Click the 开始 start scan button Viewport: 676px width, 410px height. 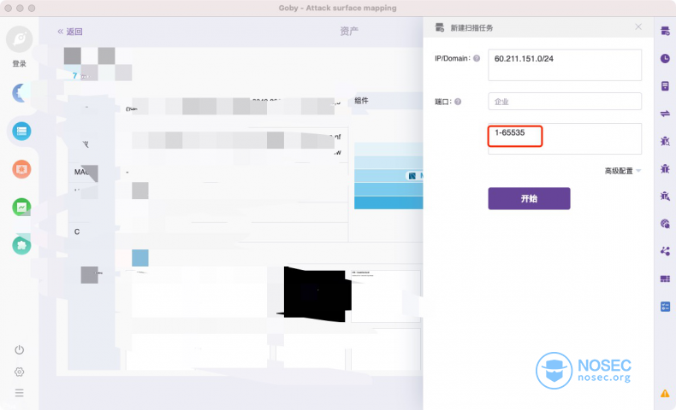click(529, 198)
